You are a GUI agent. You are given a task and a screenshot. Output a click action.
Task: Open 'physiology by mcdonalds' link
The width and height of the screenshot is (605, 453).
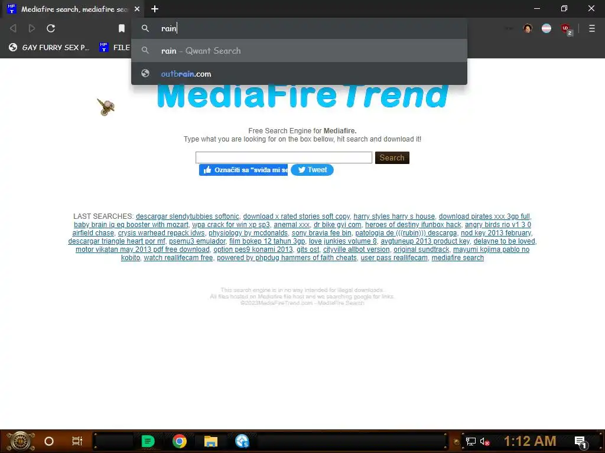coord(248,233)
